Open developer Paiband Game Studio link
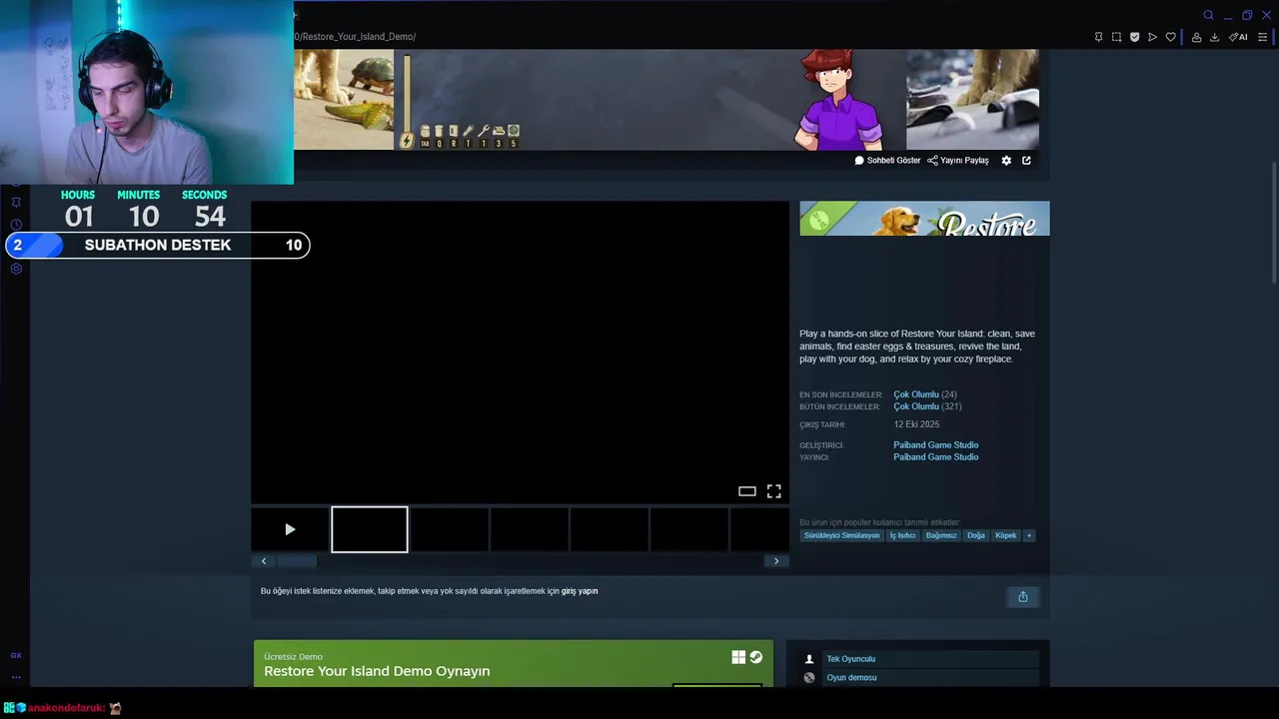The height and width of the screenshot is (719, 1279). coord(935,445)
